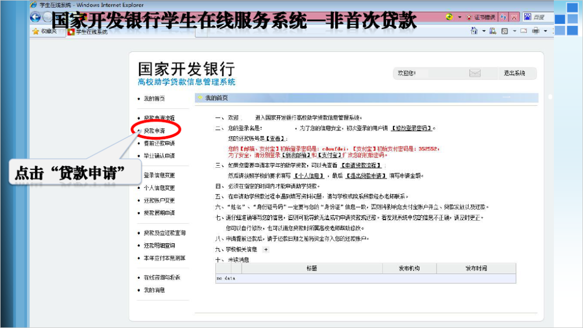The height and width of the screenshot is (328, 583).
Task: Click the 我的首页 panel title bar
Action: (x=366, y=98)
